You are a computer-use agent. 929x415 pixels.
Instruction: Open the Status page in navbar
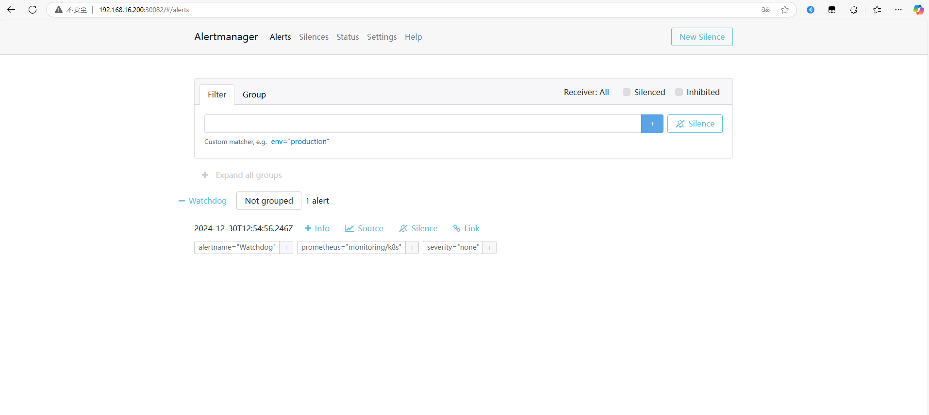(x=348, y=37)
